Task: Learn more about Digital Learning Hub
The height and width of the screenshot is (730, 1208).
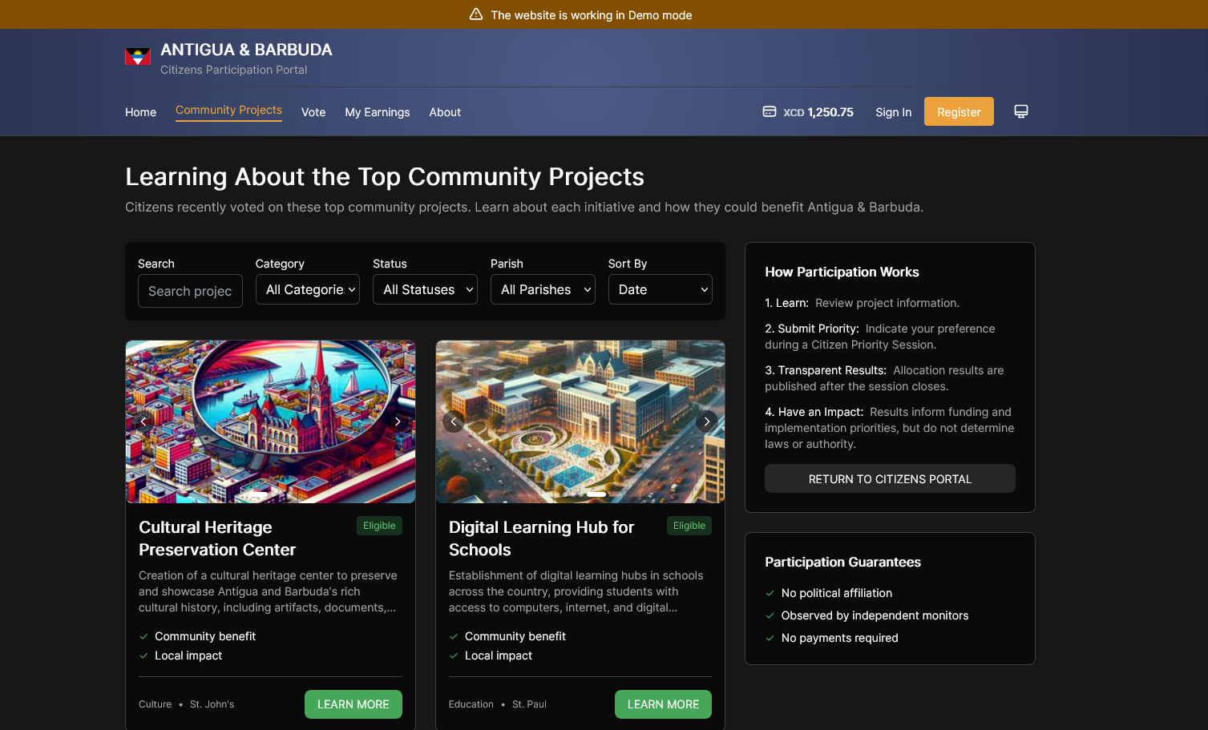Action: tap(663, 704)
